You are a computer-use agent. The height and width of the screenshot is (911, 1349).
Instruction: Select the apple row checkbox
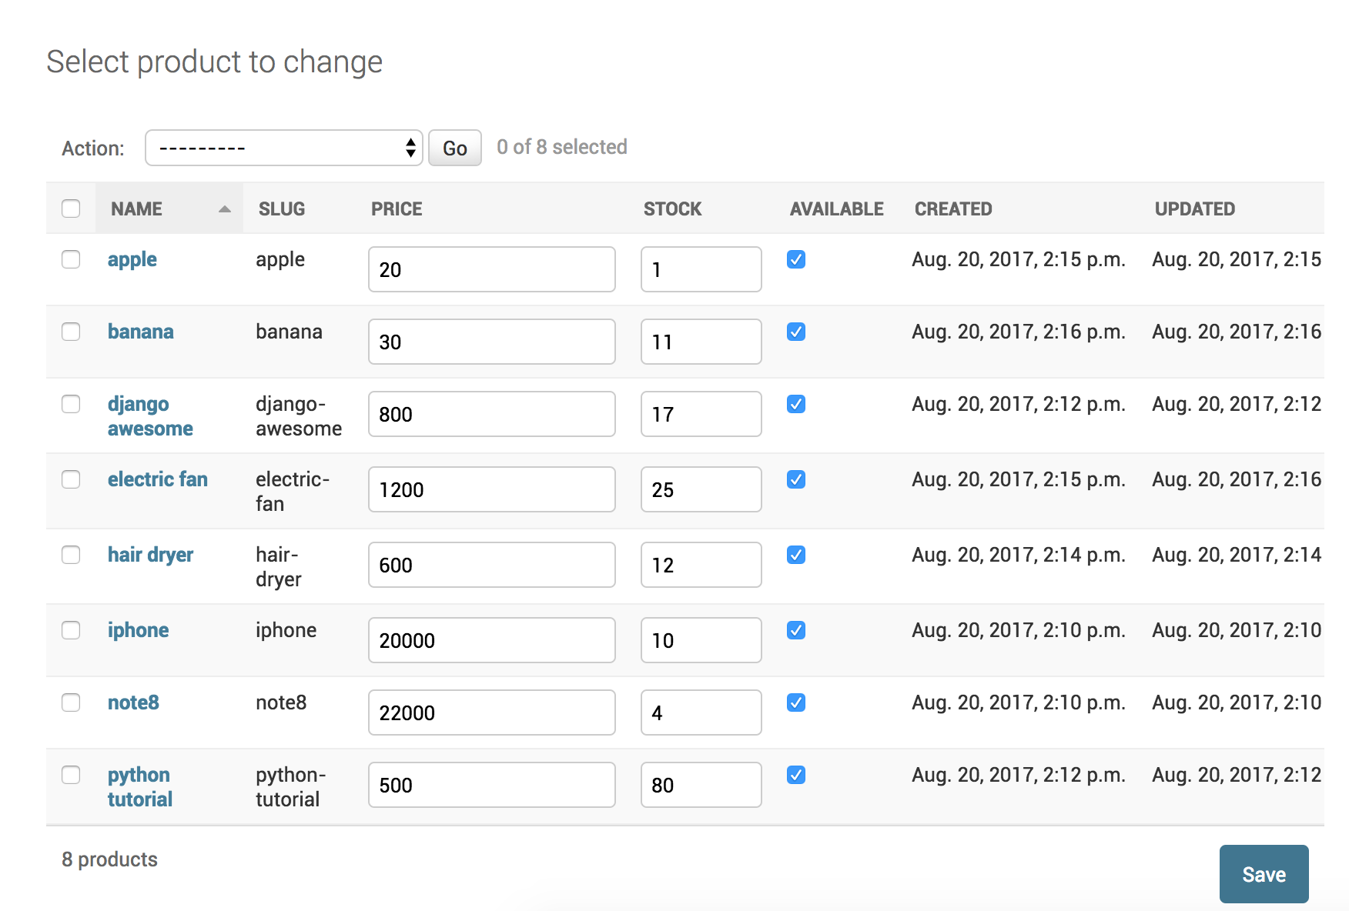coord(71,259)
